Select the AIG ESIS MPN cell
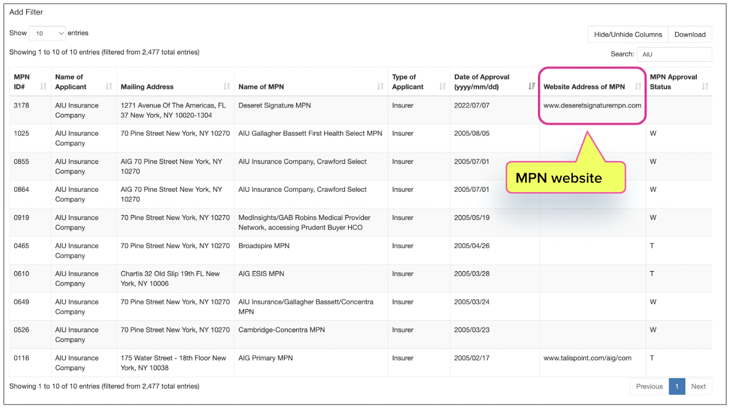 [261, 274]
